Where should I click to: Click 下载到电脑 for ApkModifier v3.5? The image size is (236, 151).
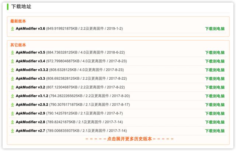(215, 52)
